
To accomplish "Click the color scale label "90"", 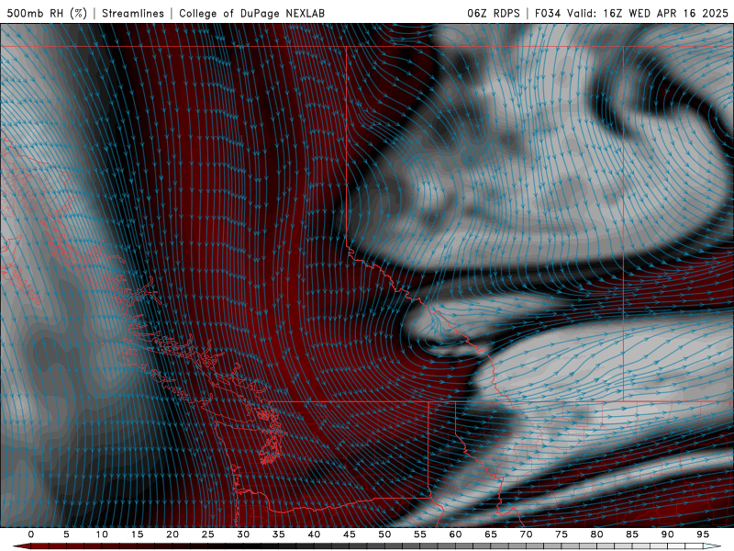I will coord(668,534).
